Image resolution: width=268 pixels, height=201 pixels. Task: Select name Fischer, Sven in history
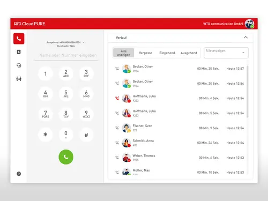(143, 126)
